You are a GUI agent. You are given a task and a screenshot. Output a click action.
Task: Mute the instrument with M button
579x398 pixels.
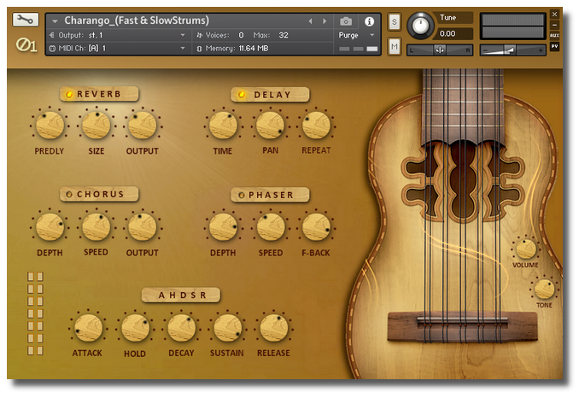point(395,46)
